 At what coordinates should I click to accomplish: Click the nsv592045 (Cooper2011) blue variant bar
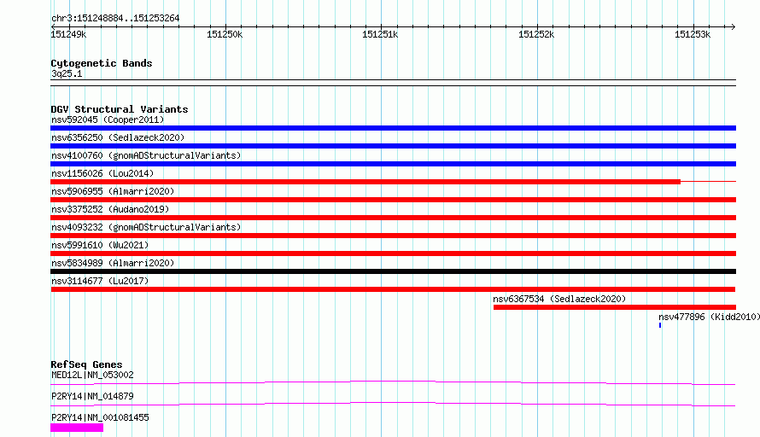coord(393,128)
